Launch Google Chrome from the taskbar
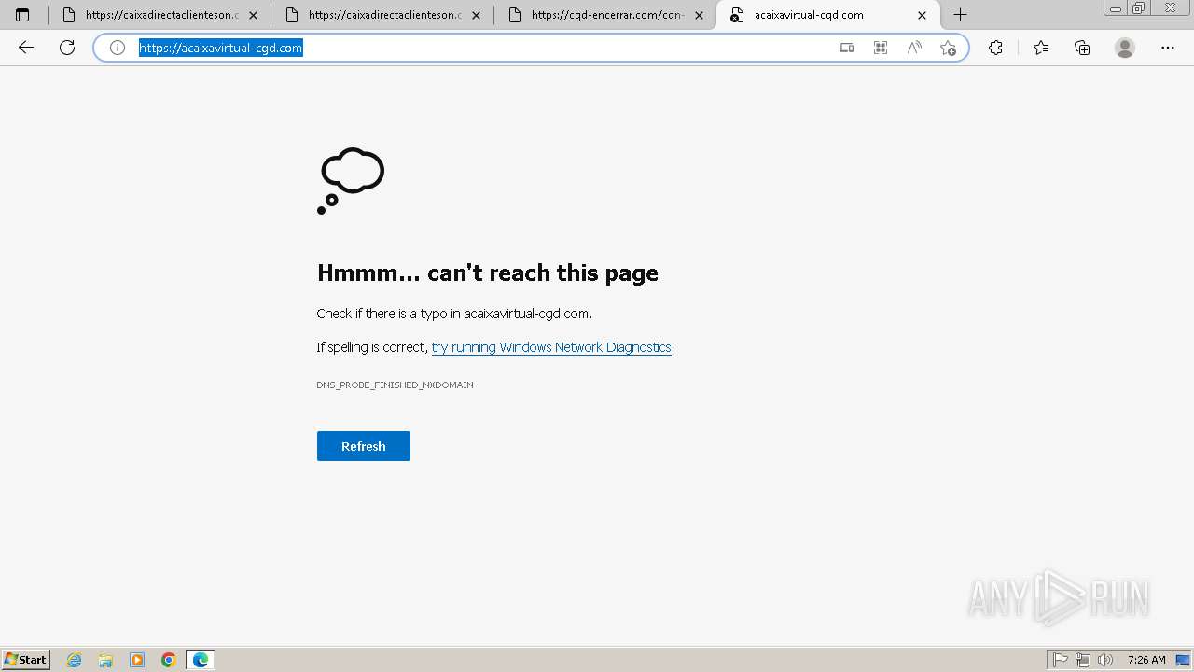The image size is (1194, 672). tap(169, 660)
